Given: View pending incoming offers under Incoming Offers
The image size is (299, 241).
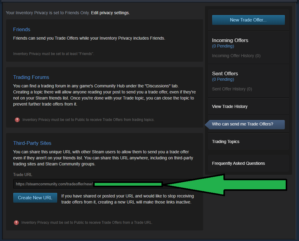Looking at the screenshot, I should [x=223, y=46].
